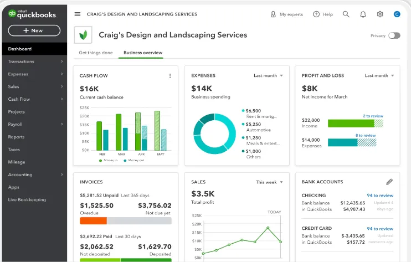Click the green Income bar
Viewport: 411px width, 262px height.
351,124
